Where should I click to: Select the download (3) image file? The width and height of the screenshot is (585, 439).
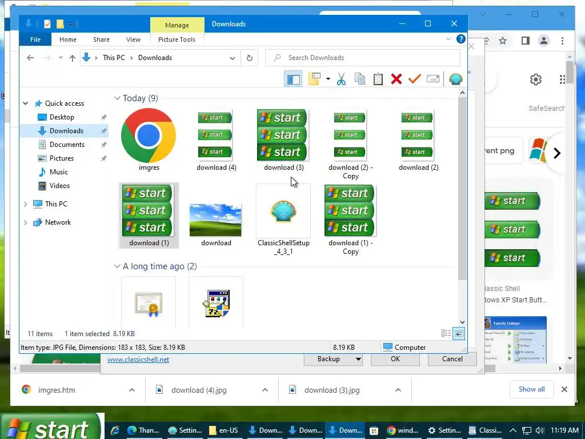tap(283, 140)
